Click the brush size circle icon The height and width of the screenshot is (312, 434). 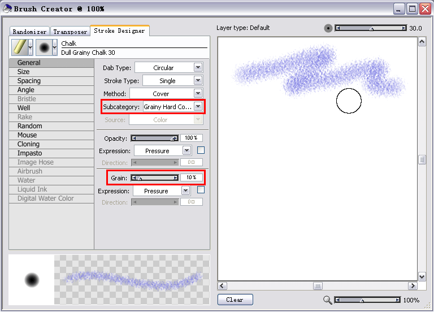click(x=328, y=28)
